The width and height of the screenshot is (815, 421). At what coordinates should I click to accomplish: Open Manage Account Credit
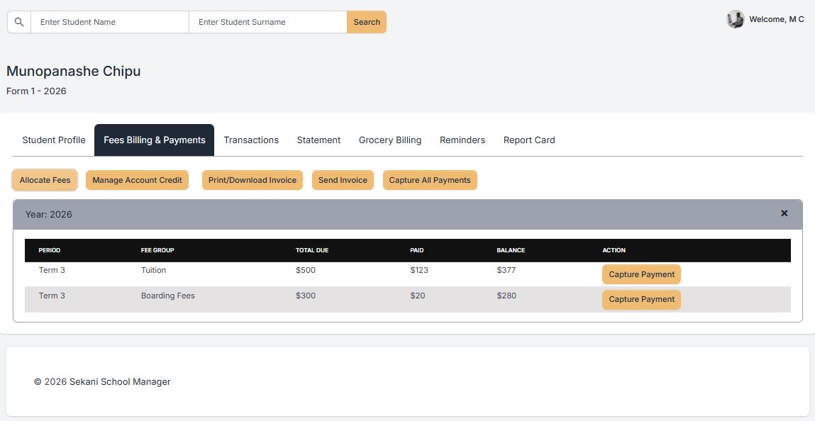pyautogui.click(x=137, y=180)
